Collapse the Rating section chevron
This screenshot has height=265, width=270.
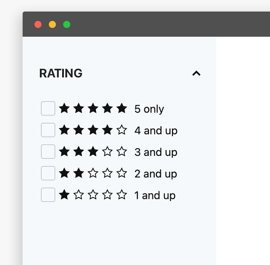click(196, 73)
